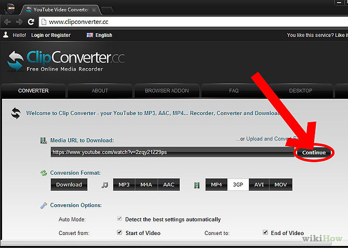Image resolution: width=348 pixels, height=248 pixels.
Task: Click the ClipConverter arrows logo
Action: tap(15, 61)
